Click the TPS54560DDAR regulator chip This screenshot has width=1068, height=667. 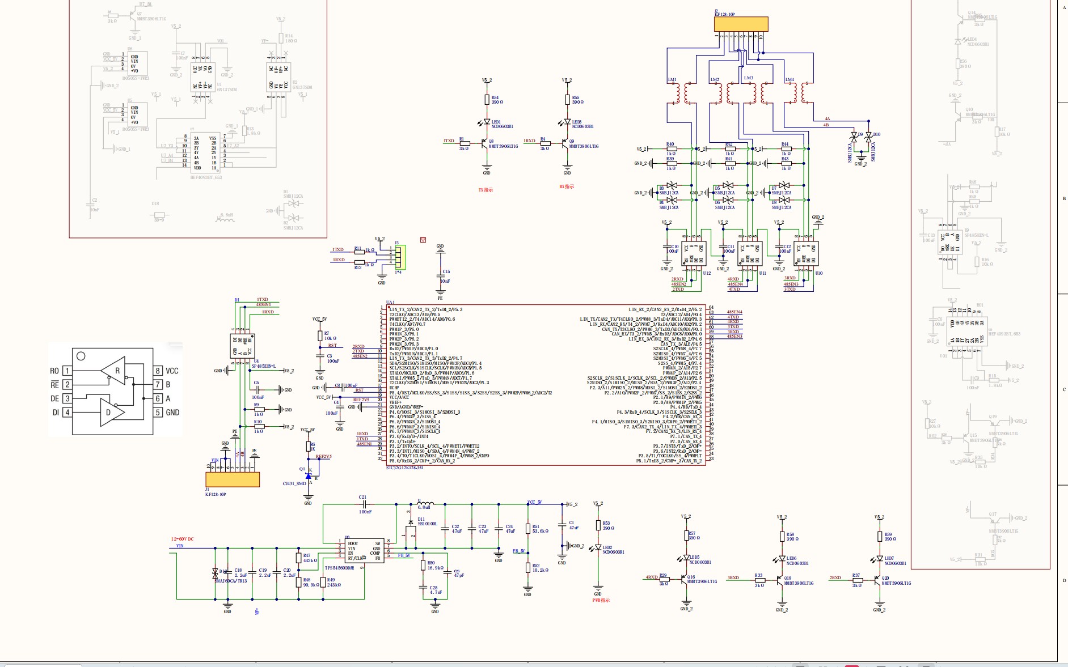tap(364, 550)
